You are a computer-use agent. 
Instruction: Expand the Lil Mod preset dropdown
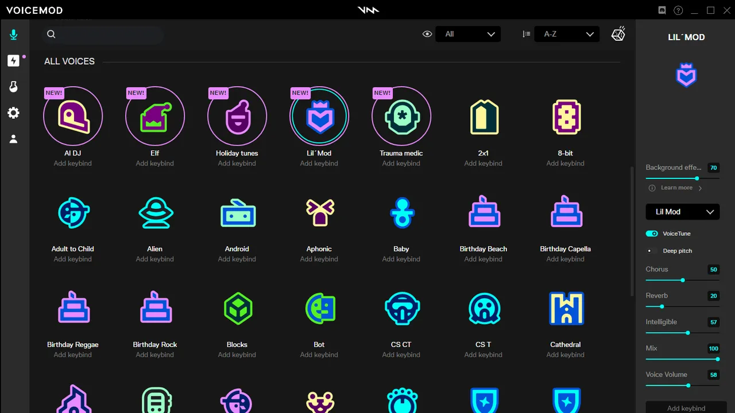click(683, 212)
